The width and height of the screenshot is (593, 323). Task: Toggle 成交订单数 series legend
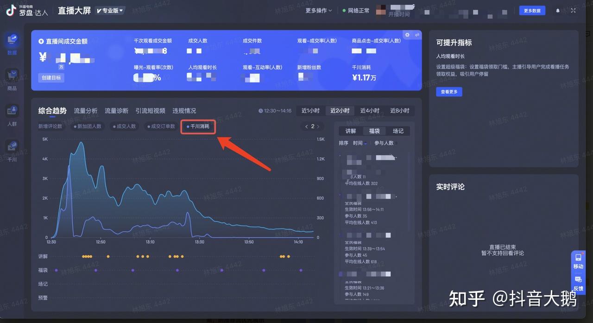(x=161, y=126)
